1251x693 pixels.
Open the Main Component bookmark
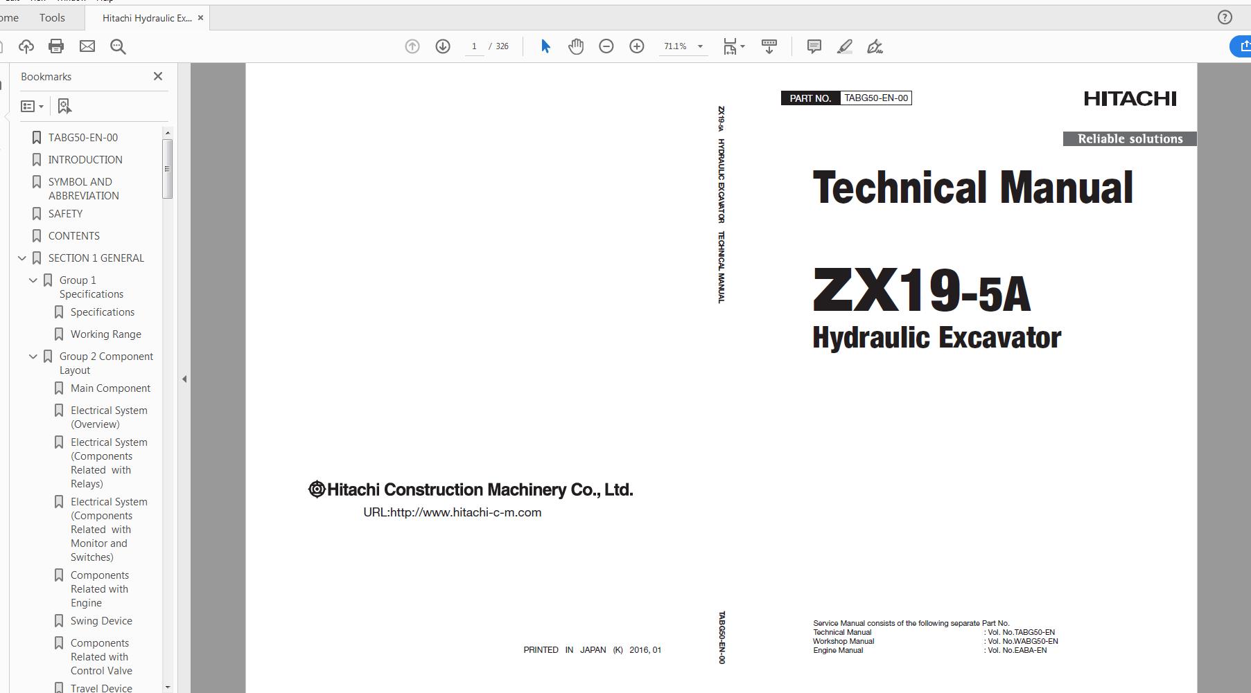pos(110,388)
